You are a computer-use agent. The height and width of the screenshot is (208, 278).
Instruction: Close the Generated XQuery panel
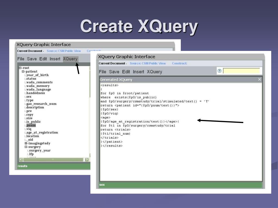point(259,79)
